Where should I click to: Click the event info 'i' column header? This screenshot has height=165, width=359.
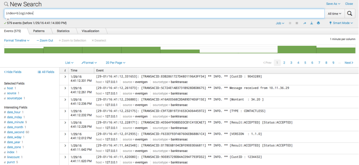(x=65, y=71)
